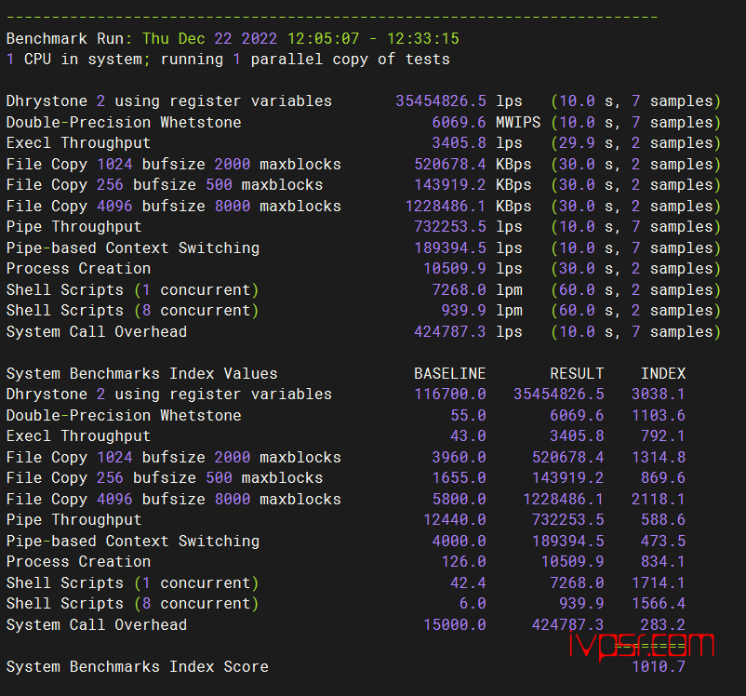The height and width of the screenshot is (696, 746).
Task: Click 'Pipe-based Context Switching' in the index table
Action: click(x=133, y=542)
